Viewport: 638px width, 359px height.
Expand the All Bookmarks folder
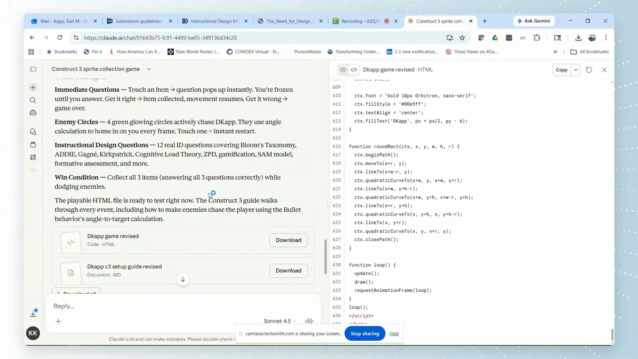coord(590,52)
